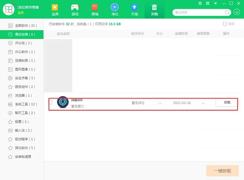The height and width of the screenshot is (180, 244).
Task: Open the 宝库 star icon
Action: [55, 7]
